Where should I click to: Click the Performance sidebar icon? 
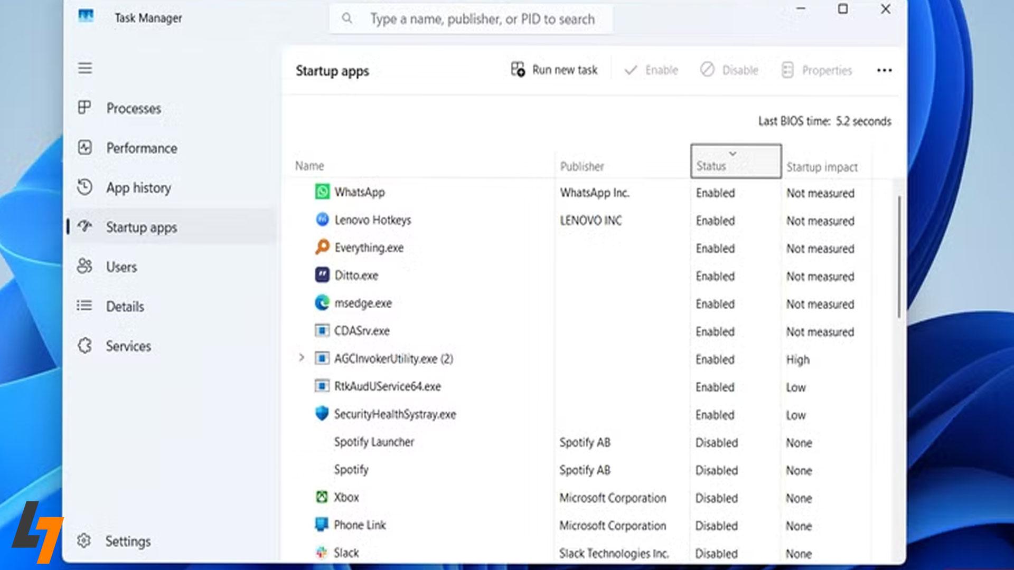[85, 148]
